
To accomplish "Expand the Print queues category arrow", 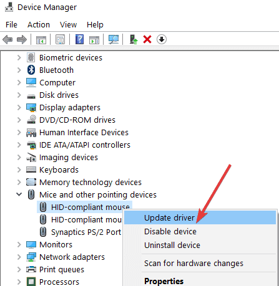I will [19, 269].
